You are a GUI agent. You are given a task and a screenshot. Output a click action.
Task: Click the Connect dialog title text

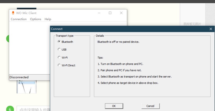57,29
